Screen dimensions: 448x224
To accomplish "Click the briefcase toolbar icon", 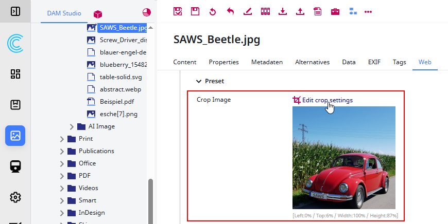I will [335, 12].
